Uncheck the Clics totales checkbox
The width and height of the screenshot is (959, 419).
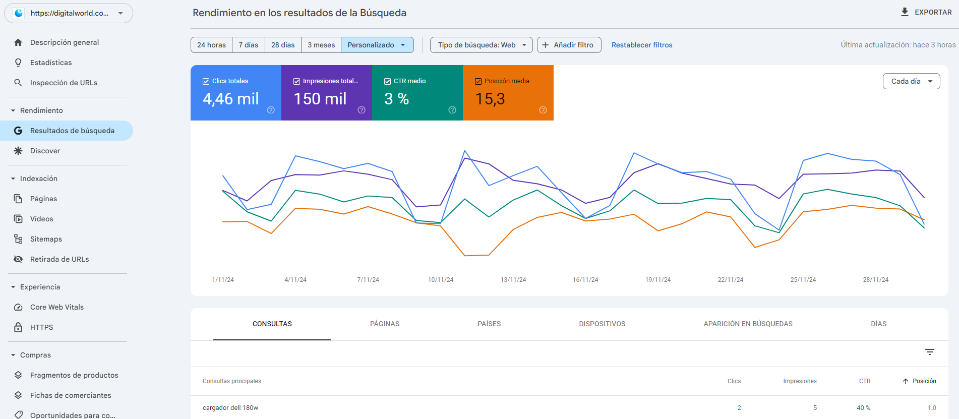pyautogui.click(x=206, y=81)
